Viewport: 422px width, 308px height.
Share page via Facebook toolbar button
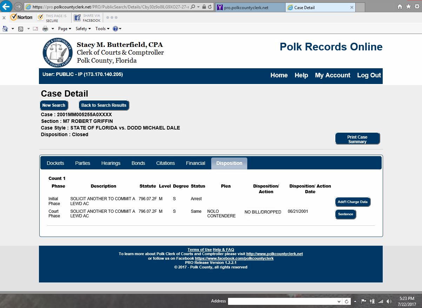point(87,18)
